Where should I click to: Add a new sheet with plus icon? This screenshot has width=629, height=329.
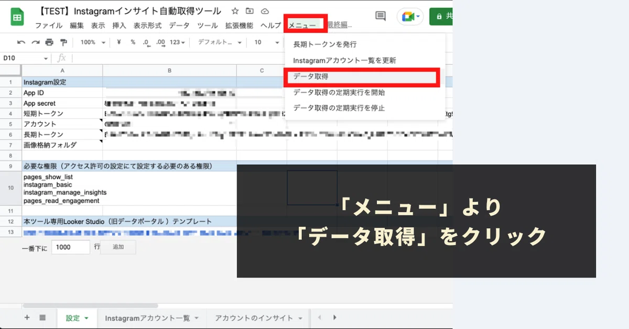click(27, 317)
